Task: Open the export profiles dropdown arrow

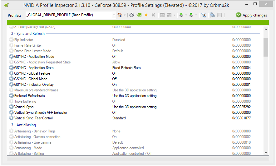Action: (x=186, y=15)
